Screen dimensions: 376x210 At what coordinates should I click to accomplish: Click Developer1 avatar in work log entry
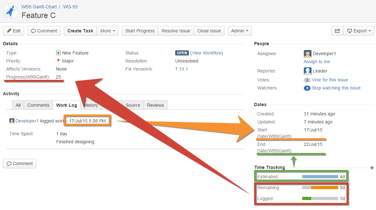click(12, 121)
